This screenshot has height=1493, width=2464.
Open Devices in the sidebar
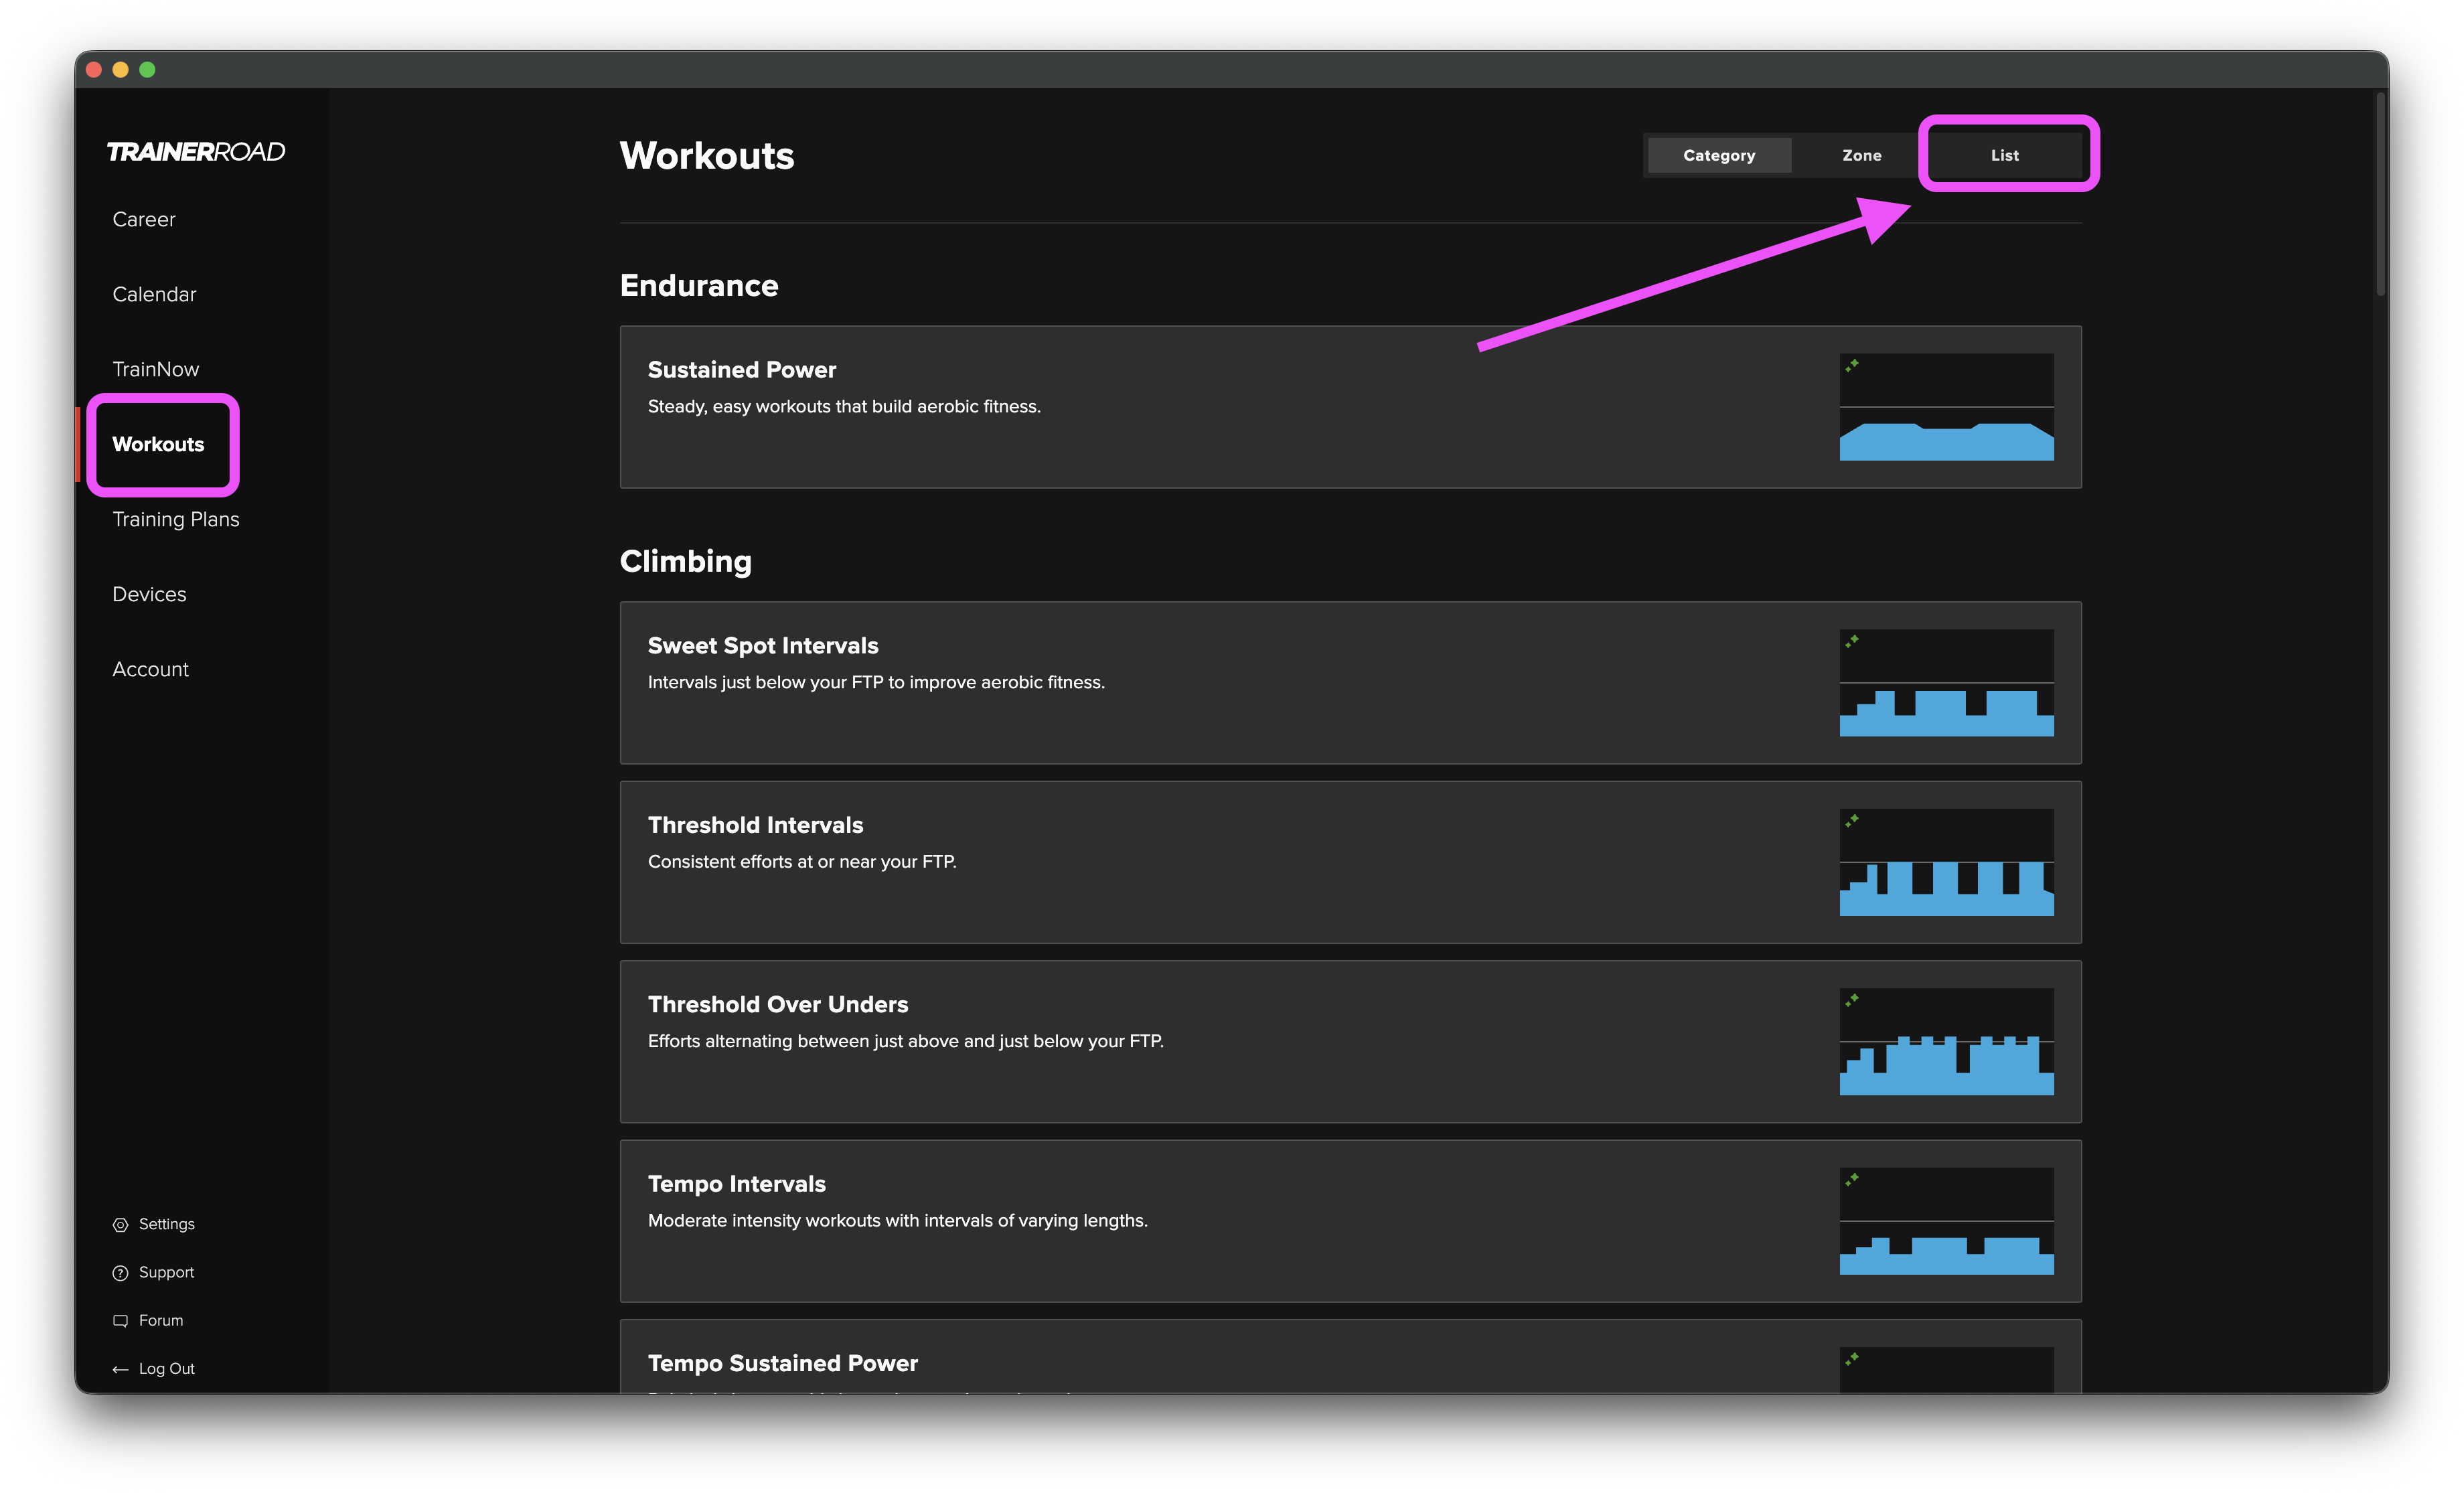(x=149, y=594)
